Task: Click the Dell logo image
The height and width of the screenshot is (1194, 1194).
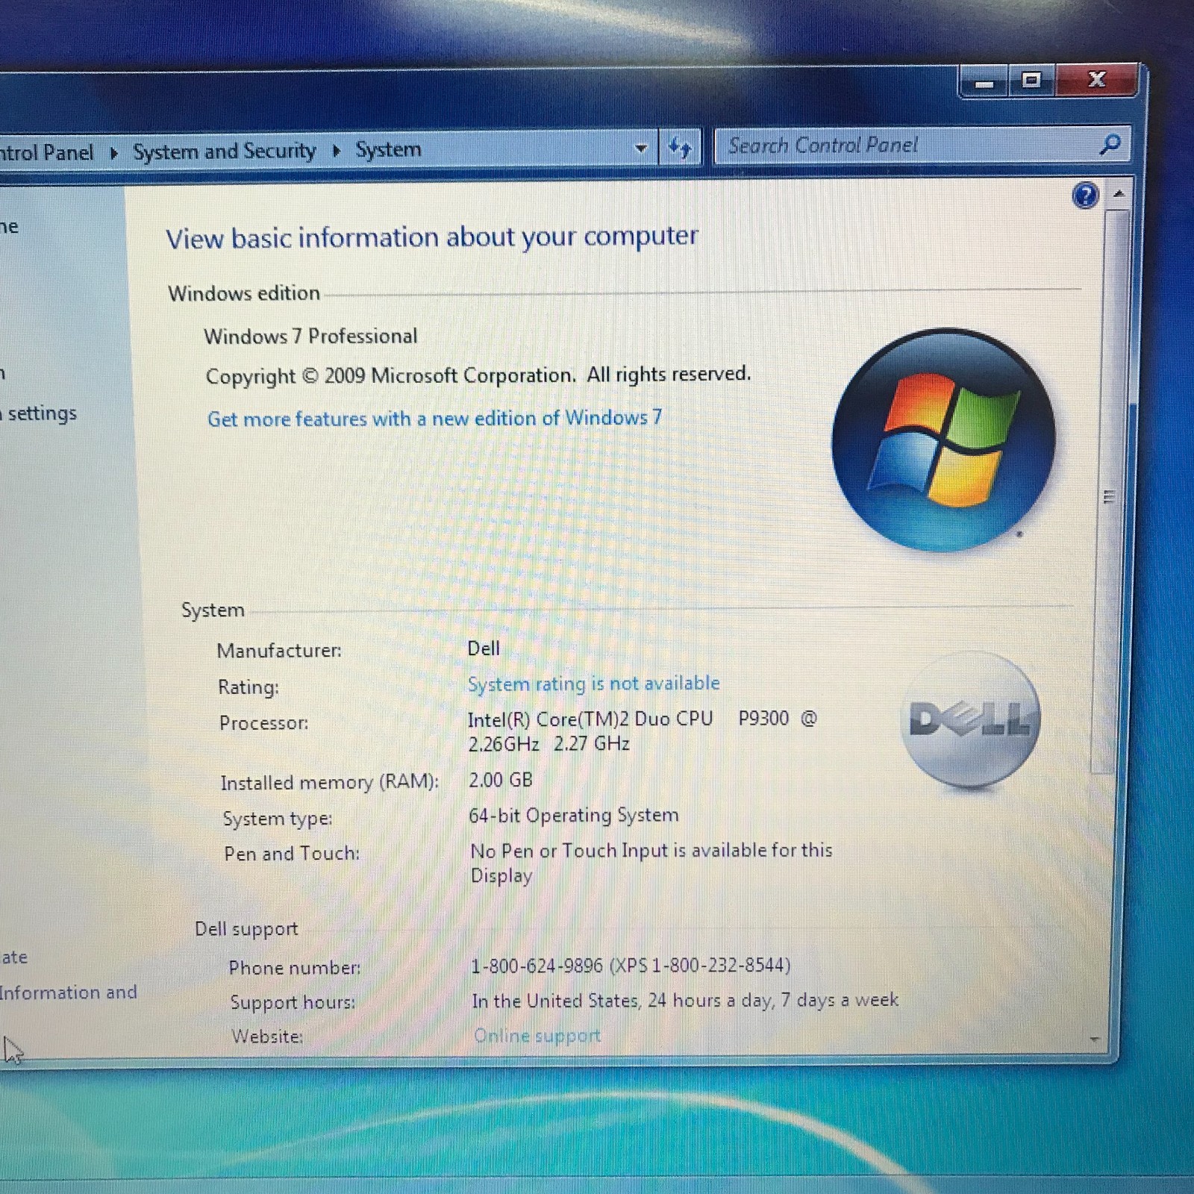Action: coord(970,720)
